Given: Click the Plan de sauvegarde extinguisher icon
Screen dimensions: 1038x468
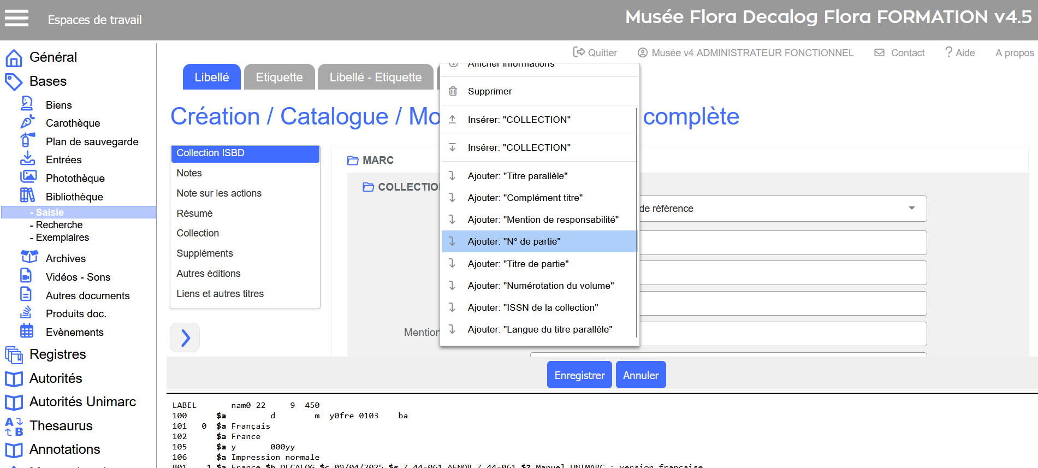Looking at the screenshot, I should click(x=27, y=140).
